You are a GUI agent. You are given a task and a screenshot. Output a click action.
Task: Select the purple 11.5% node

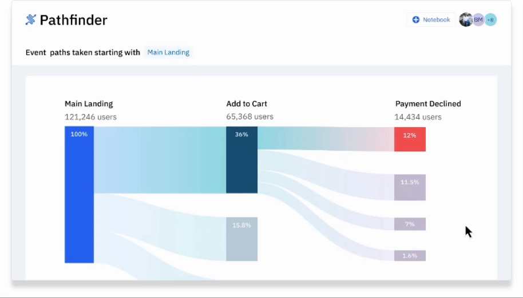pyautogui.click(x=410, y=187)
